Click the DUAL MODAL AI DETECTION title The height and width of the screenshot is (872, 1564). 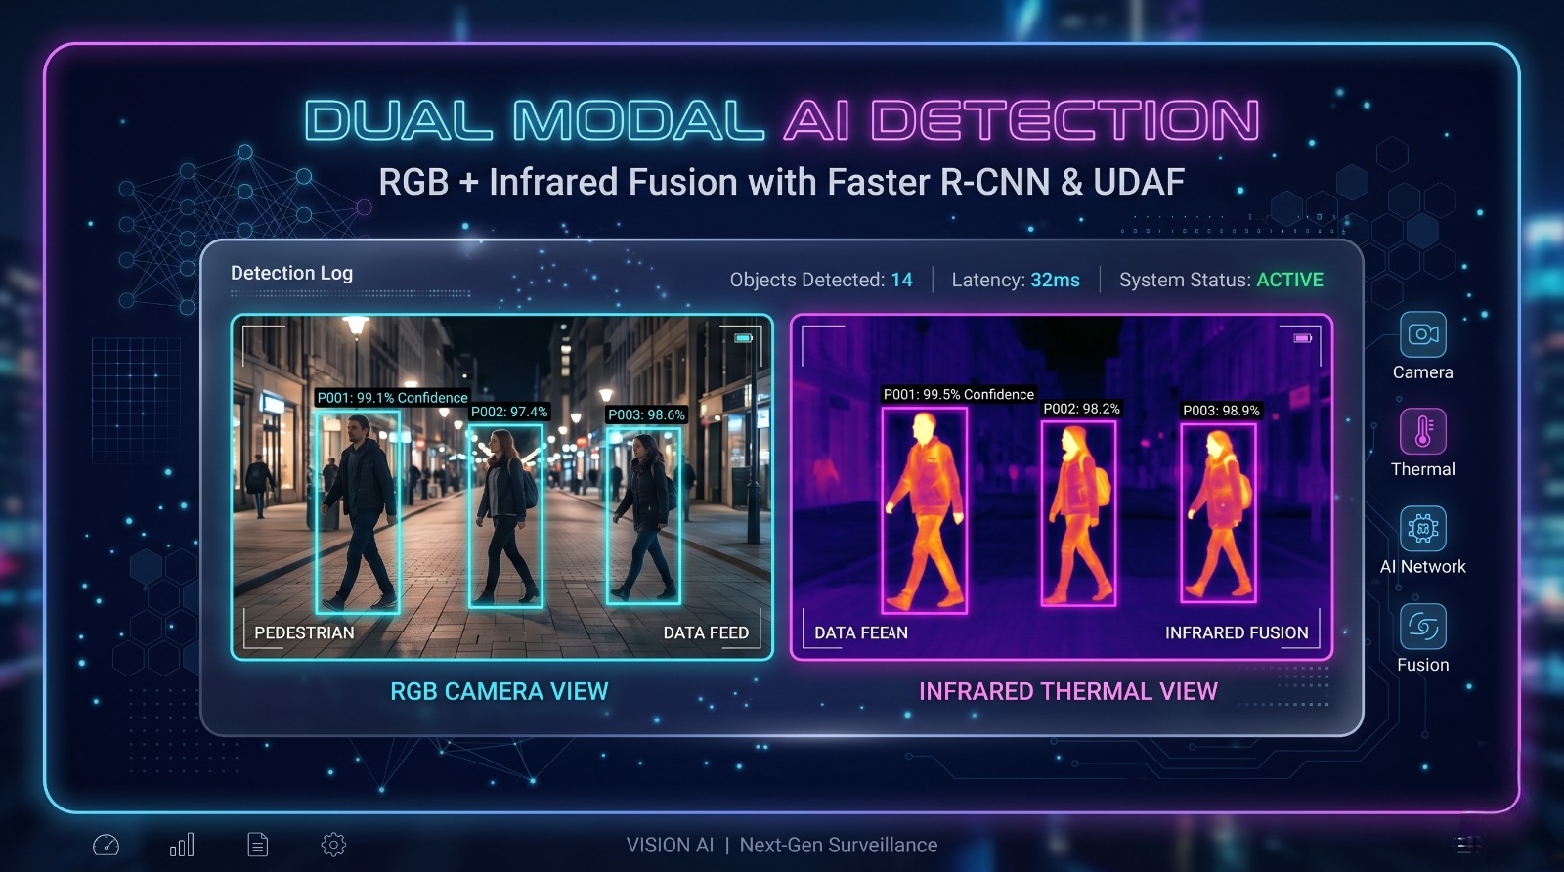point(782,120)
